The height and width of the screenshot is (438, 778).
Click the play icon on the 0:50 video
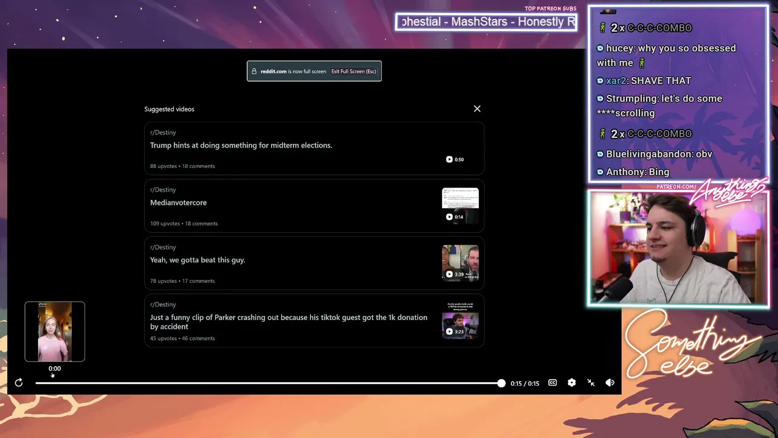tap(449, 159)
